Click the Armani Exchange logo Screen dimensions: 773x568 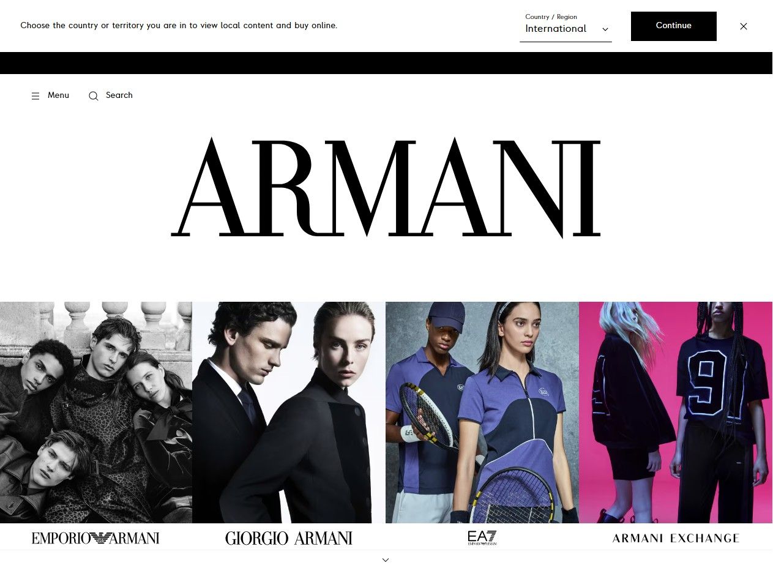point(676,539)
